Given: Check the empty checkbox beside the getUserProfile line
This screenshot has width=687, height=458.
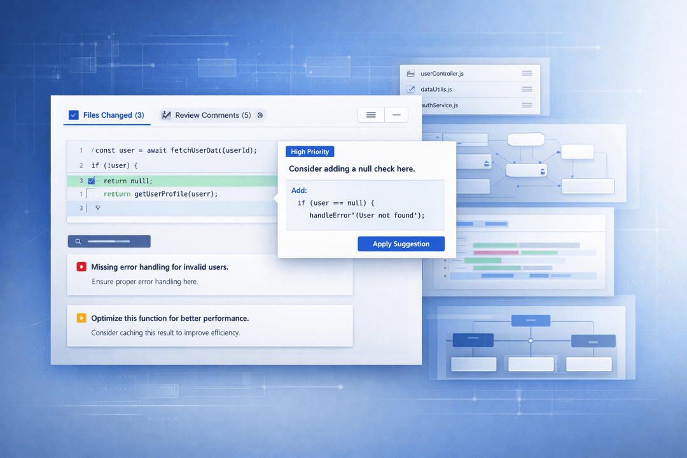Looking at the screenshot, I should coord(97,194).
